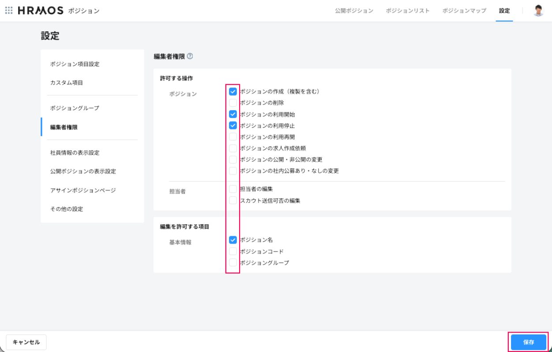Viewport: 552px width, 352px height.
Task: Uncheck the ポジションの利用開始 checkbox
Action: coord(233,114)
